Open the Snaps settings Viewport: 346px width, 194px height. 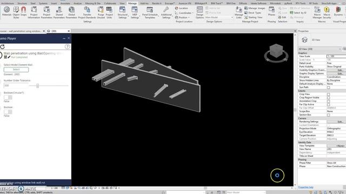(x=24, y=11)
